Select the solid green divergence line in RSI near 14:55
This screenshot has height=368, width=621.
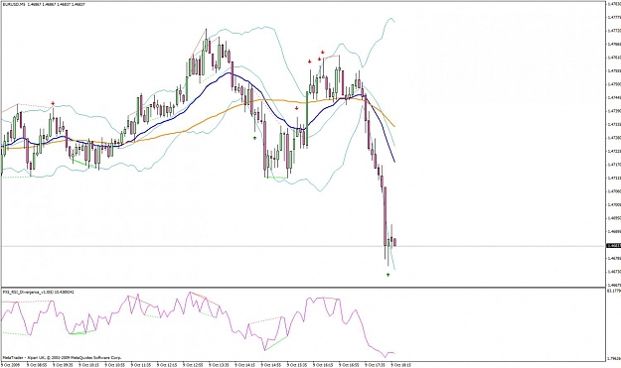pyautogui.click(x=276, y=343)
